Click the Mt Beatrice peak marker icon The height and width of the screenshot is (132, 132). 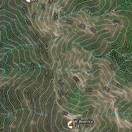[70, 124]
